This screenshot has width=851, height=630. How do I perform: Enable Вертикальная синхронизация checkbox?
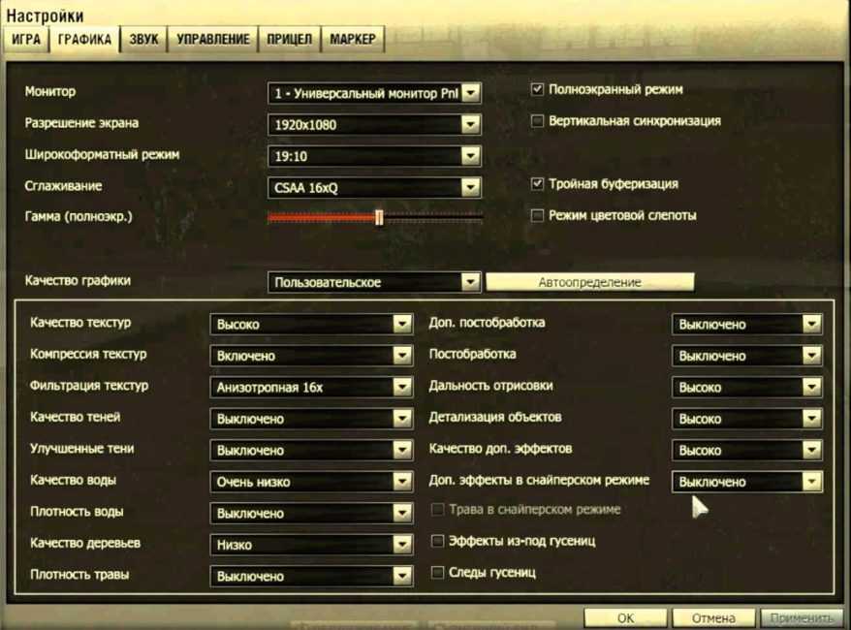(x=538, y=121)
